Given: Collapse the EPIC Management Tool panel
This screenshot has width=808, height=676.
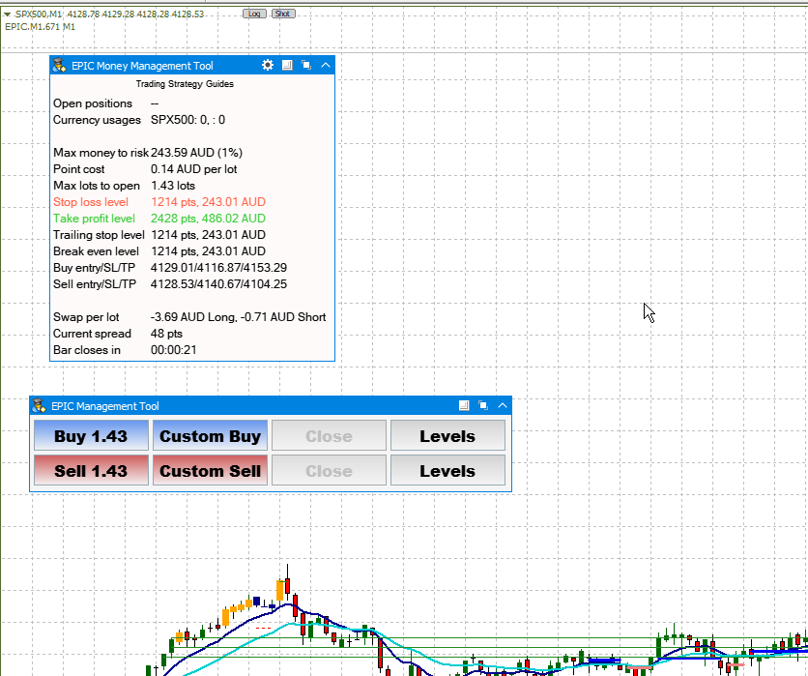Looking at the screenshot, I should point(502,406).
